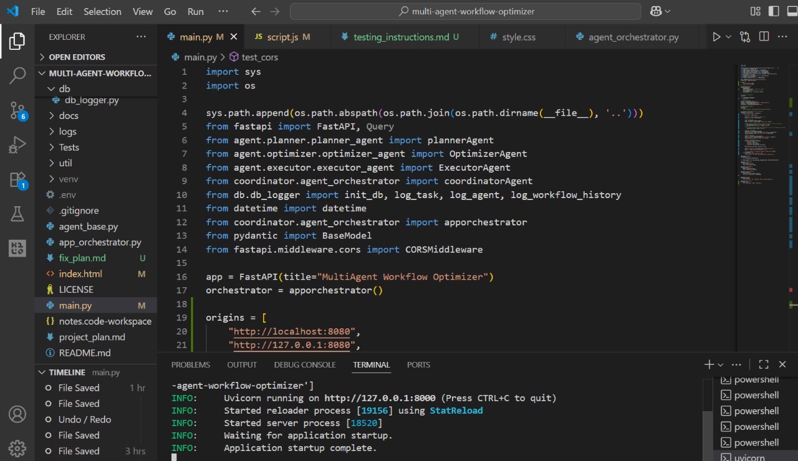This screenshot has width=798, height=461.
Task: Open the Search view in activity bar
Action: pyautogui.click(x=17, y=75)
